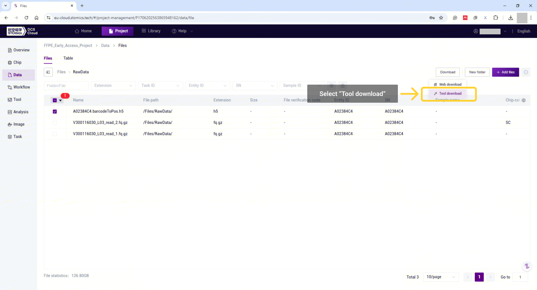The image size is (537, 290).
Task: Choose Tool download from the menu
Action: pos(450,94)
